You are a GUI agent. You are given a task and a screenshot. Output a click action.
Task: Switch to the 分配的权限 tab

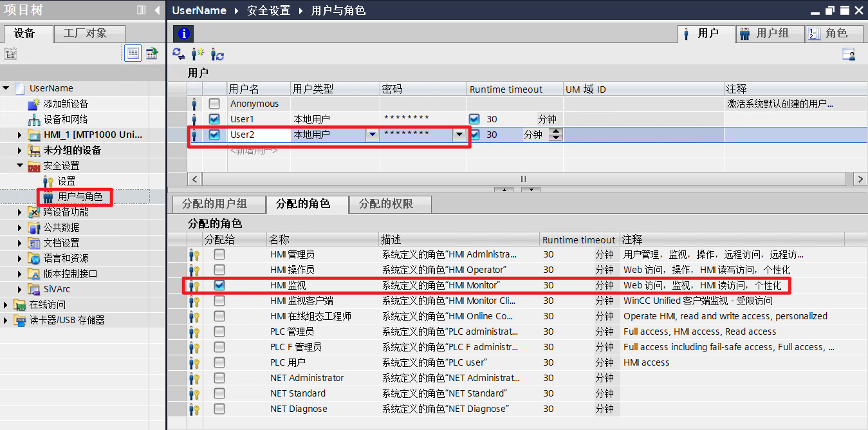tap(390, 204)
